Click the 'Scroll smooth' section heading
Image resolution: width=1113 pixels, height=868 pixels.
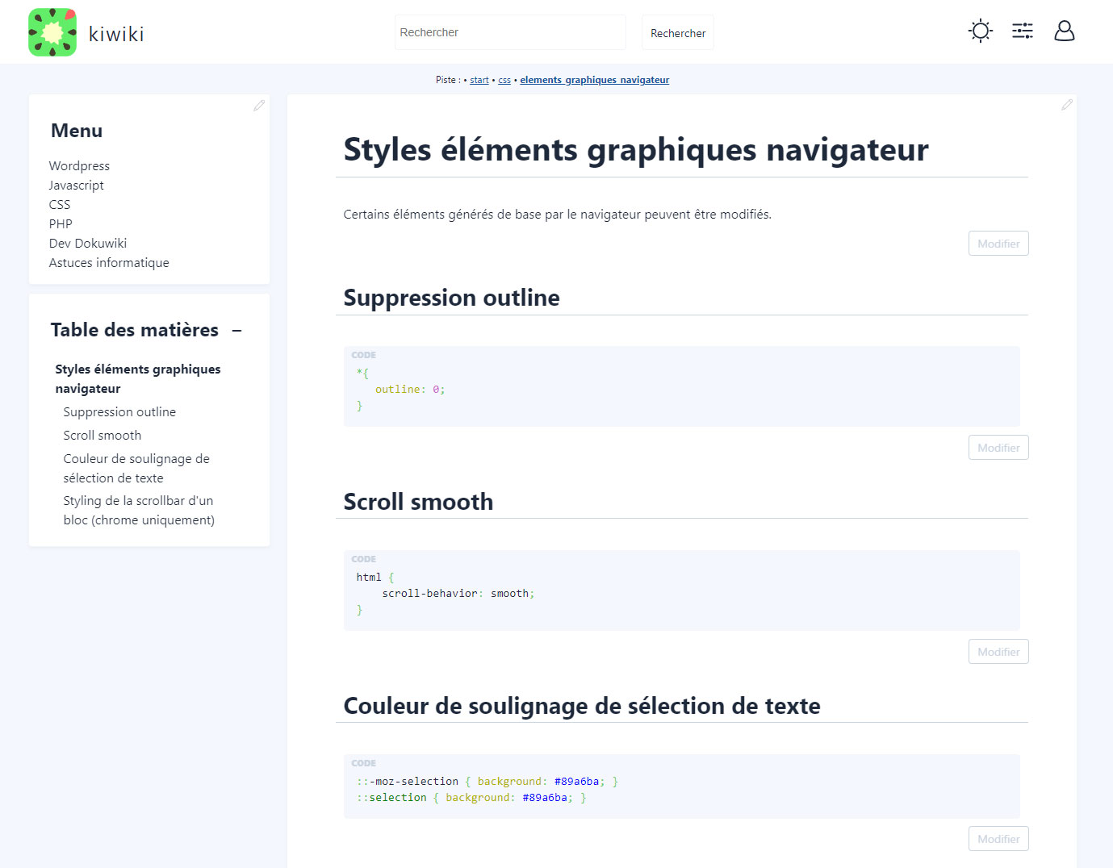[418, 502]
